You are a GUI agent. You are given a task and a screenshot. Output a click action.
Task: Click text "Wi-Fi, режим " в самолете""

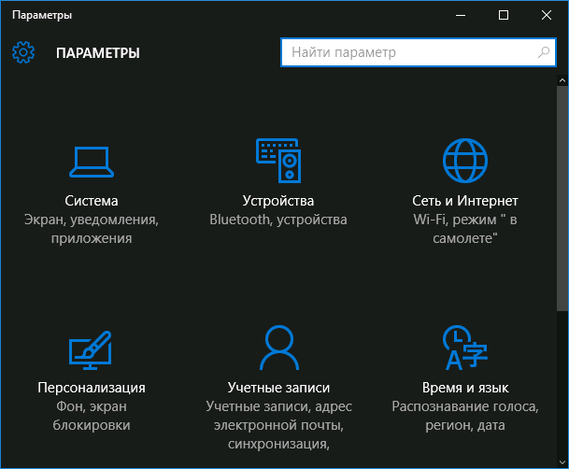[x=465, y=229]
